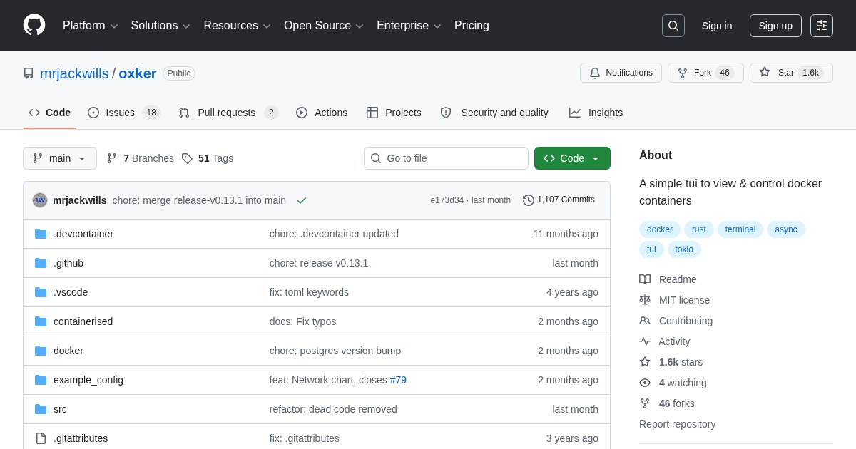Screen dimensions: 856x449
Task: Expand the Solutions menu
Action: pos(160,26)
